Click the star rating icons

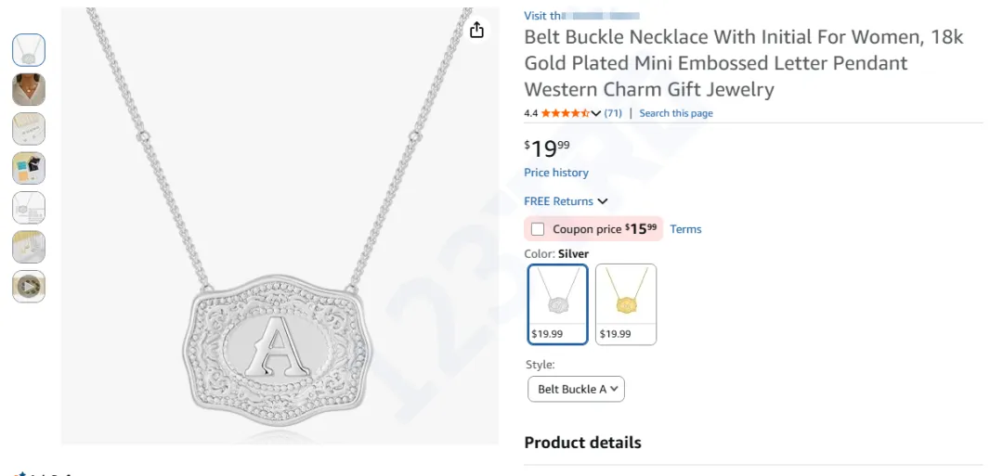(565, 113)
